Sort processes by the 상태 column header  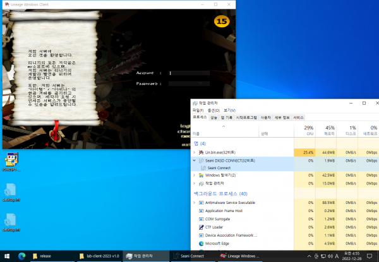[276, 131]
